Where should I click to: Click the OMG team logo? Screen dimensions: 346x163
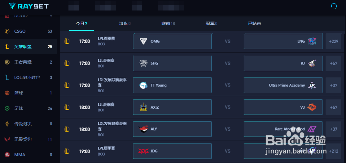(143, 41)
